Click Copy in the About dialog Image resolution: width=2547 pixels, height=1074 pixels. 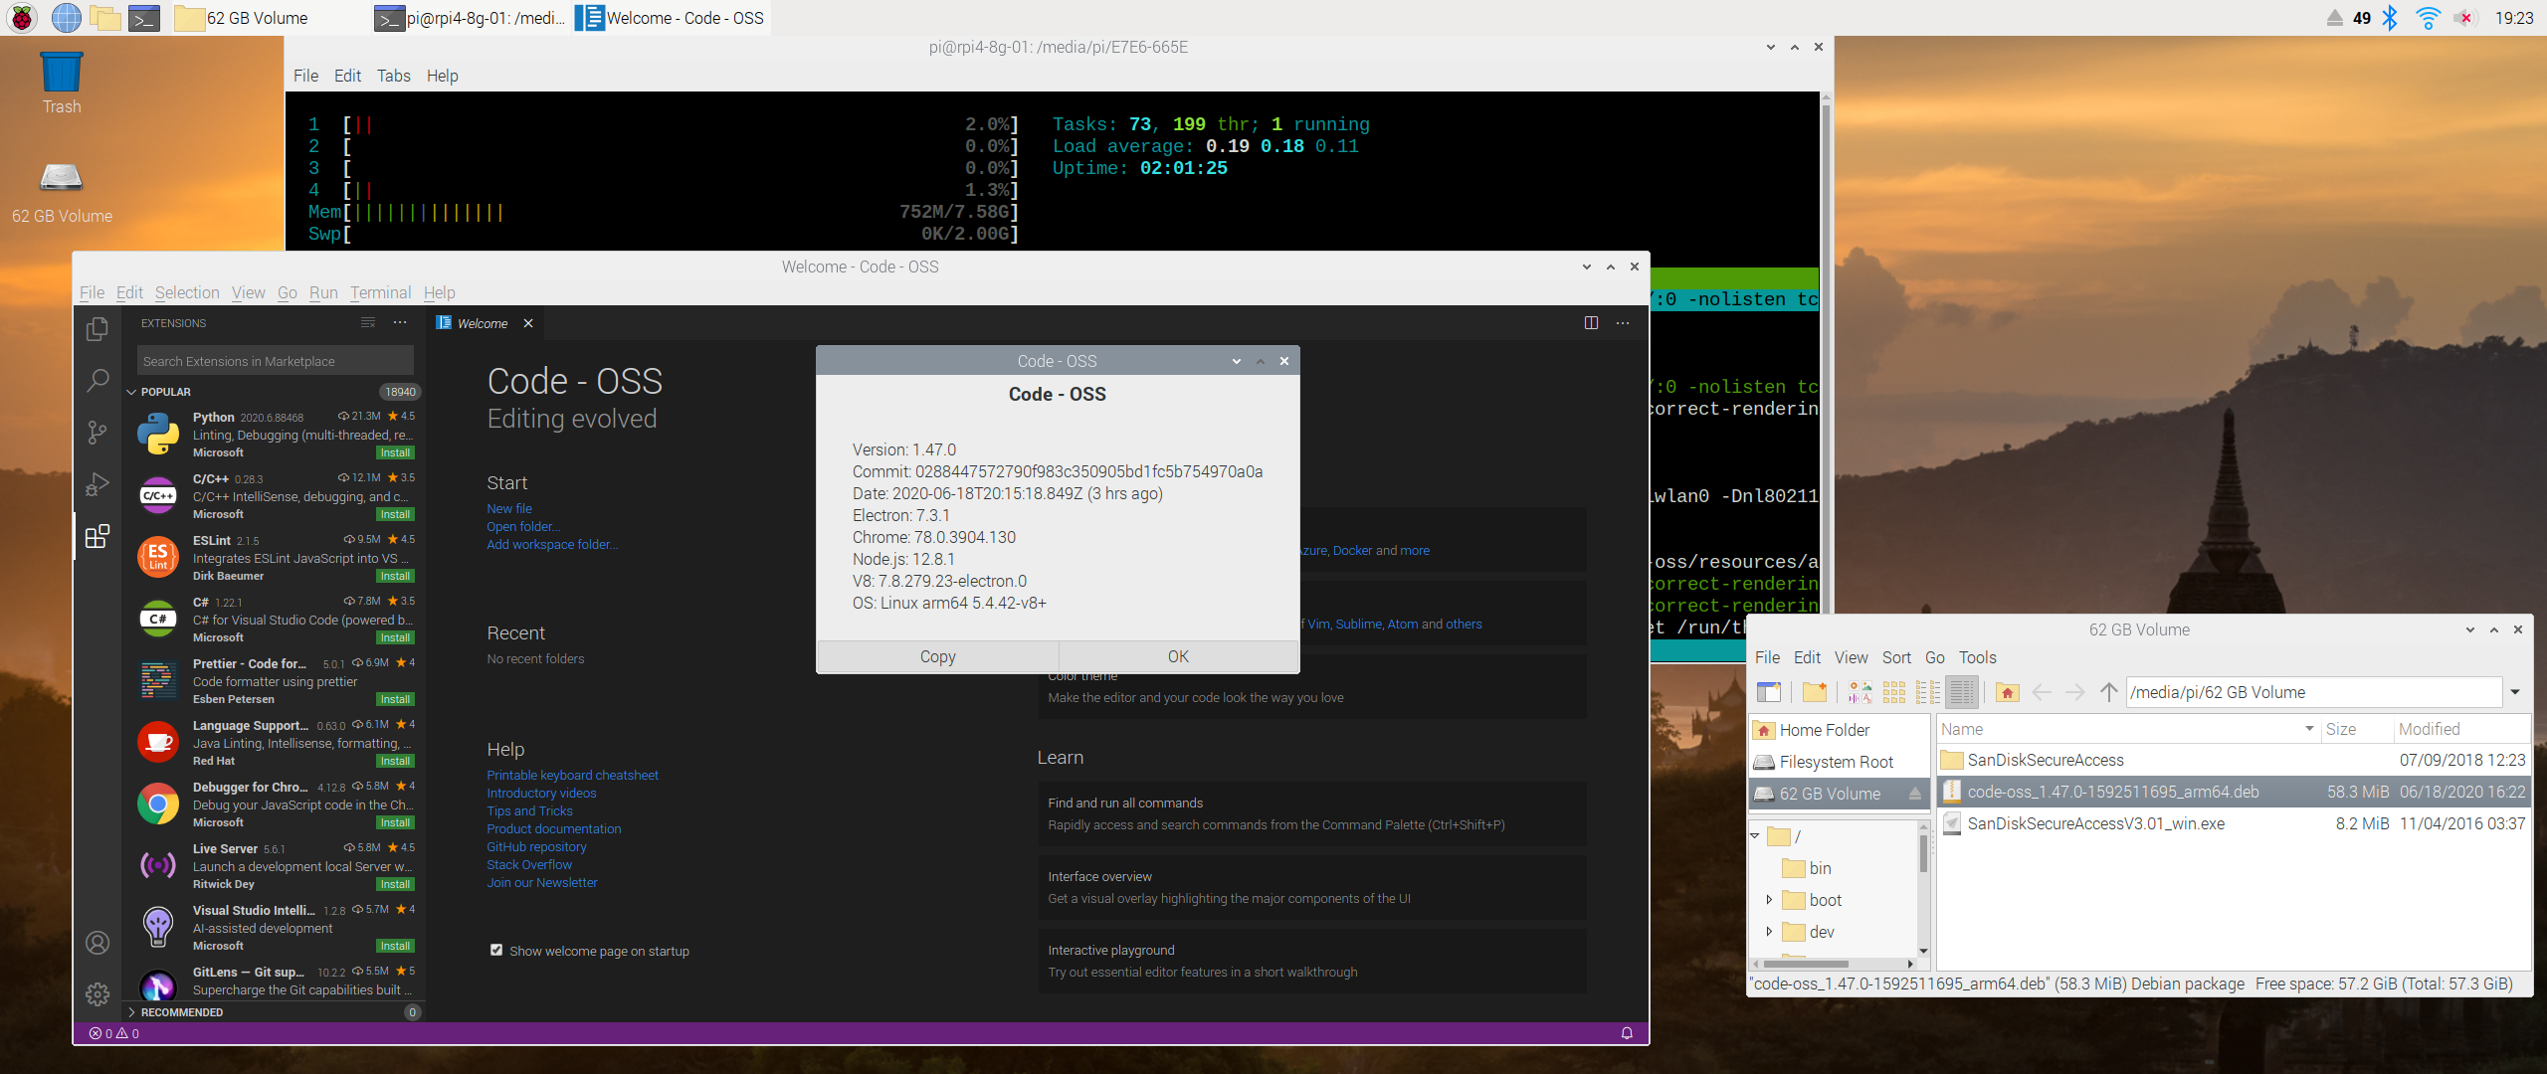pyautogui.click(x=937, y=656)
